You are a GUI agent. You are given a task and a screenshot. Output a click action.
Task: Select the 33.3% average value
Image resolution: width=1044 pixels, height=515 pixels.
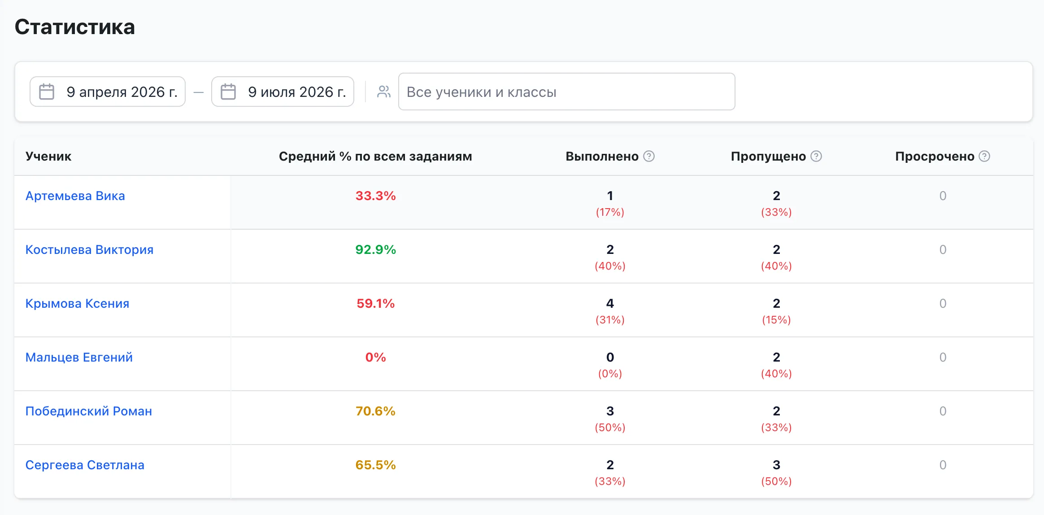click(376, 196)
